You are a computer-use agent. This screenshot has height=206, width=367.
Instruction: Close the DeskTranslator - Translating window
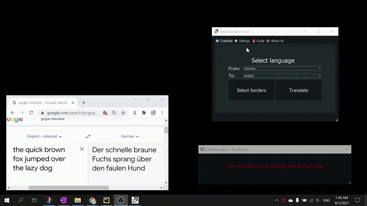pos(346,149)
